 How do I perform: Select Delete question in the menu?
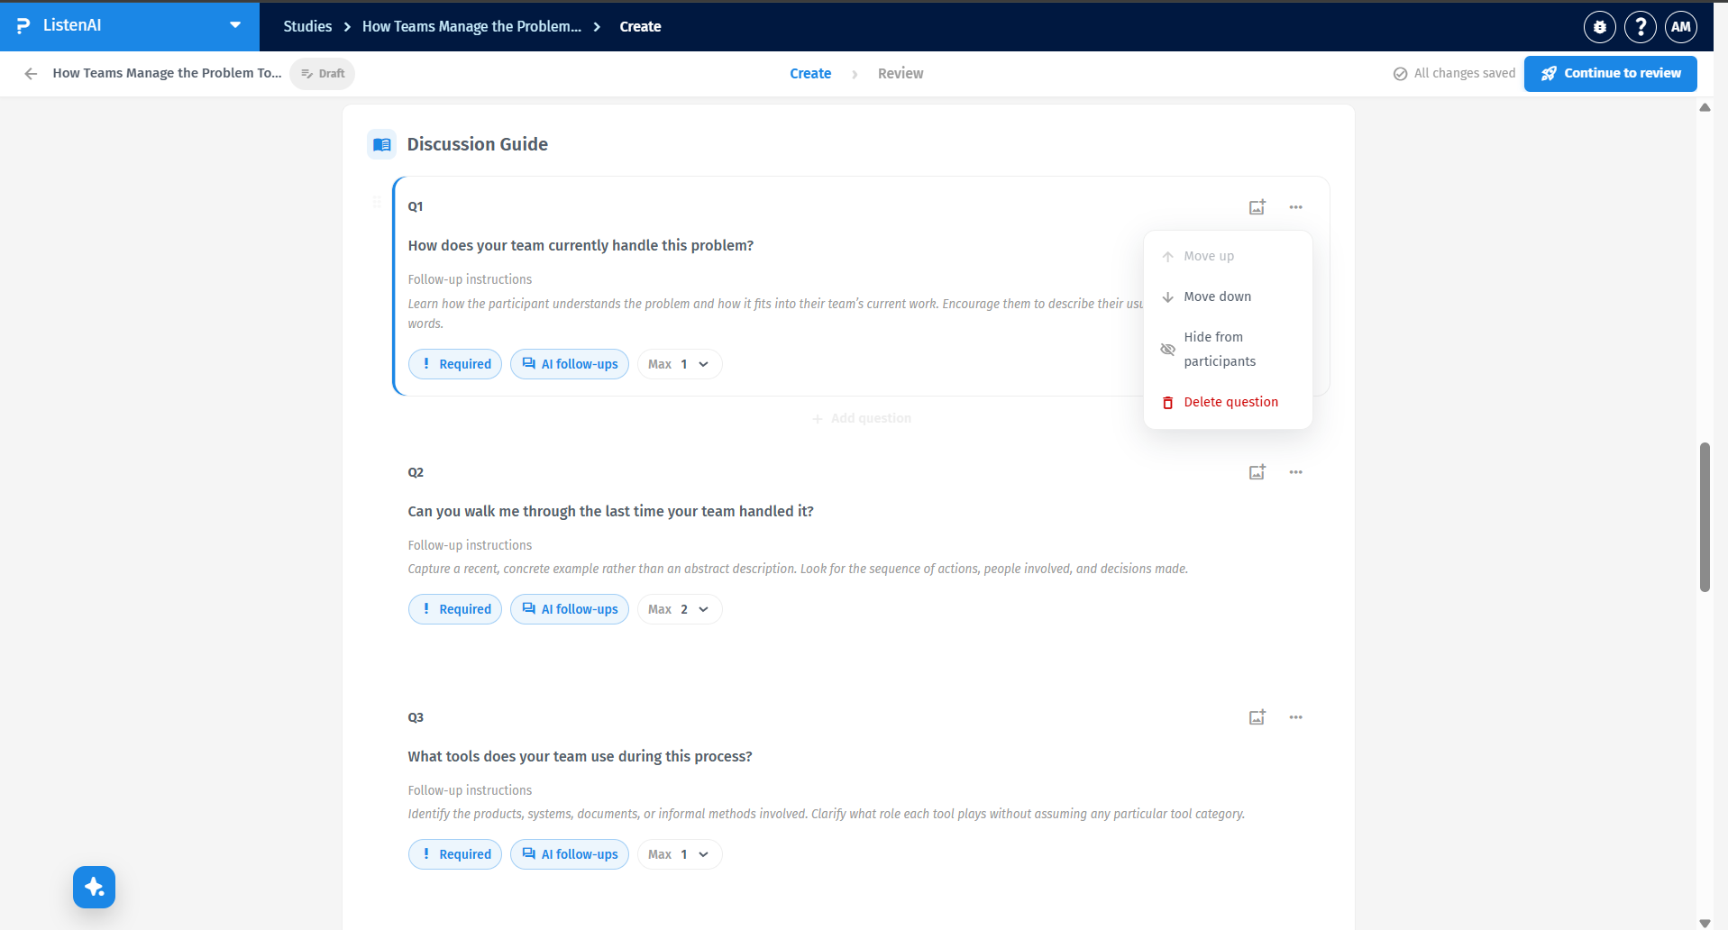point(1228,402)
